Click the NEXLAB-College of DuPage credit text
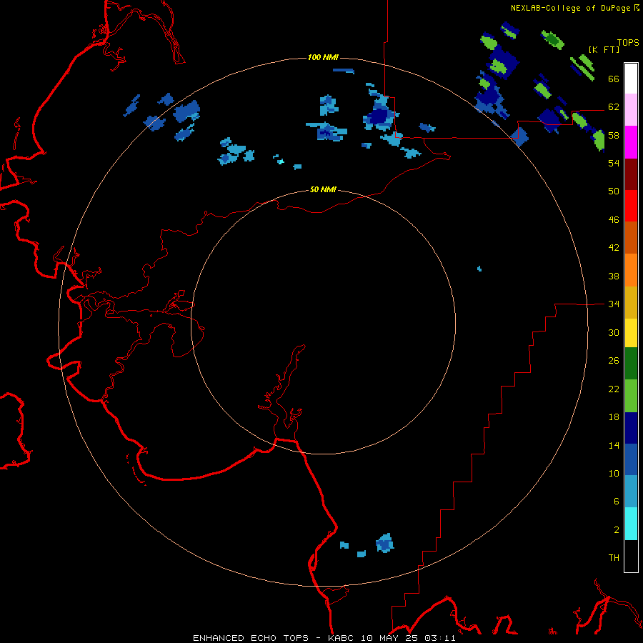Image resolution: width=643 pixels, height=643 pixels. click(x=574, y=8)
